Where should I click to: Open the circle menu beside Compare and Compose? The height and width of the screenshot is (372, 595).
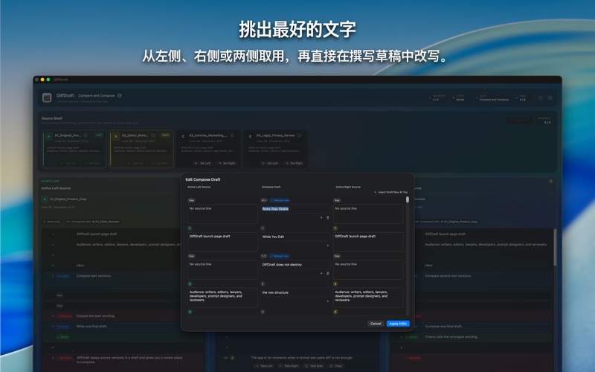click(x=120, y=96)
